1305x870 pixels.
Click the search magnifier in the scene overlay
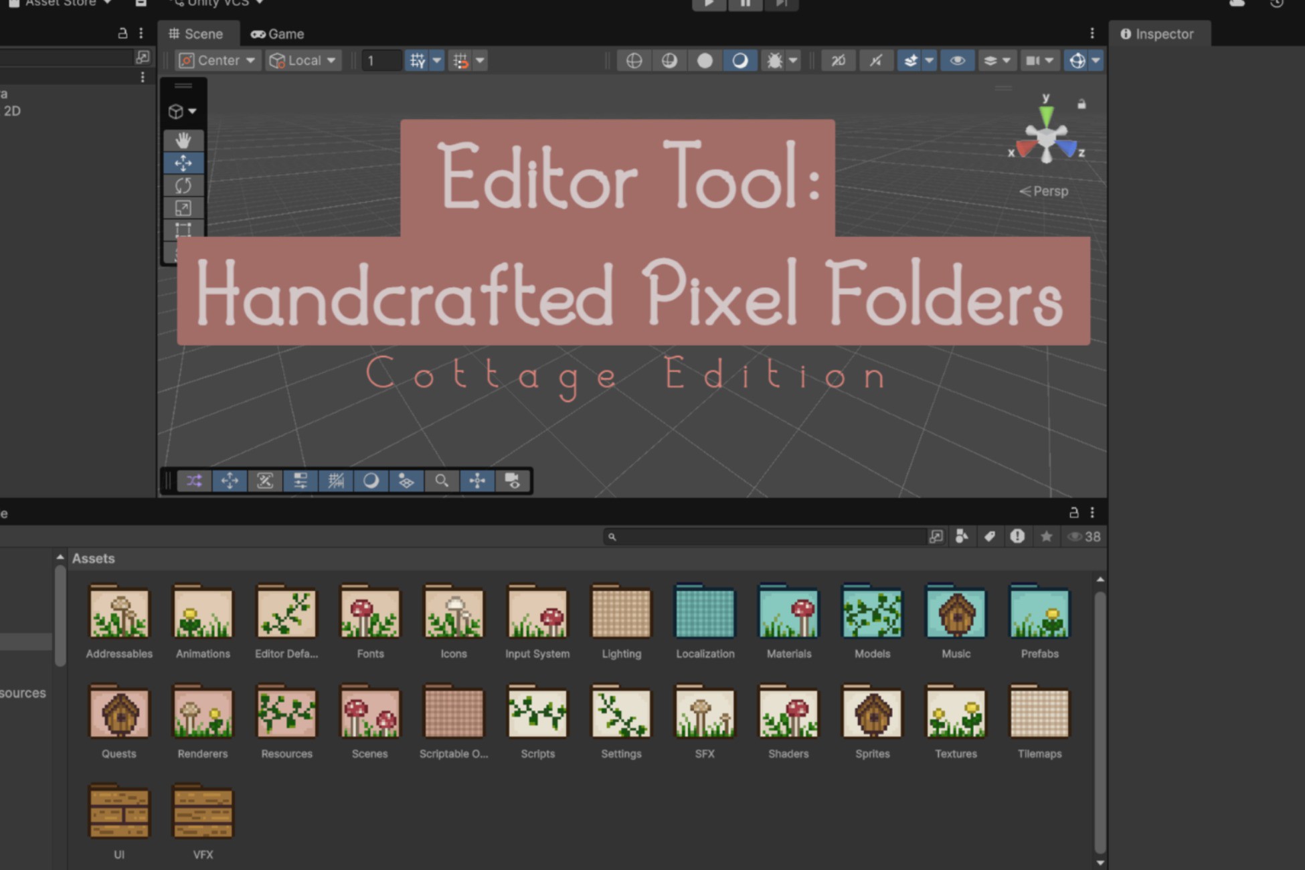[442, 481]
